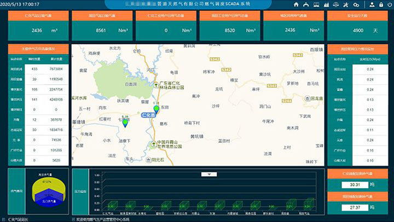Click icon beside 欢迎使用燃气生产运营管控中心系统
Screen dimensions: 394x222
pyautogui.click(x=73, y=219)
